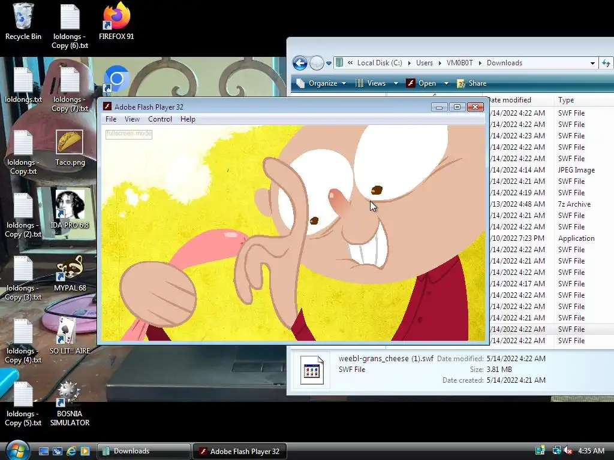Open the File menu in Flash Player
This screenshot has height=460, width=614.
pos(111,119)
